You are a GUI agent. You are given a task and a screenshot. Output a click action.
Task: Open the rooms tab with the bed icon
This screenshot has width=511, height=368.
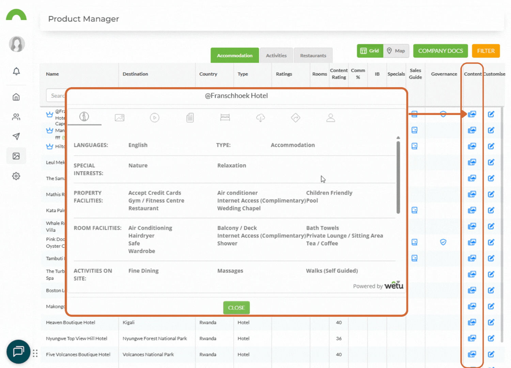tap(225, 118)
